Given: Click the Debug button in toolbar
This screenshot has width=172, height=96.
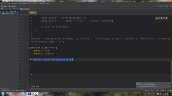Looking at the screenshot, I should [161, 6].
